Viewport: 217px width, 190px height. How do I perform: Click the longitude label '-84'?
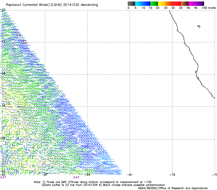pyautogui.click(x=87, y=175)
